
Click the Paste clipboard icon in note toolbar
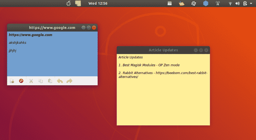click(x=50, y=81)
